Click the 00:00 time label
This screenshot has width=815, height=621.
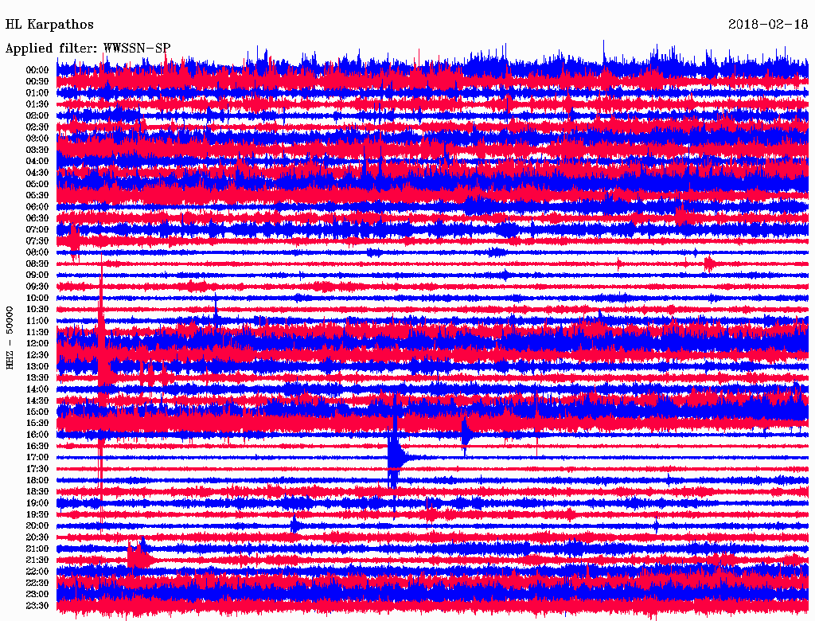[37, 70]
